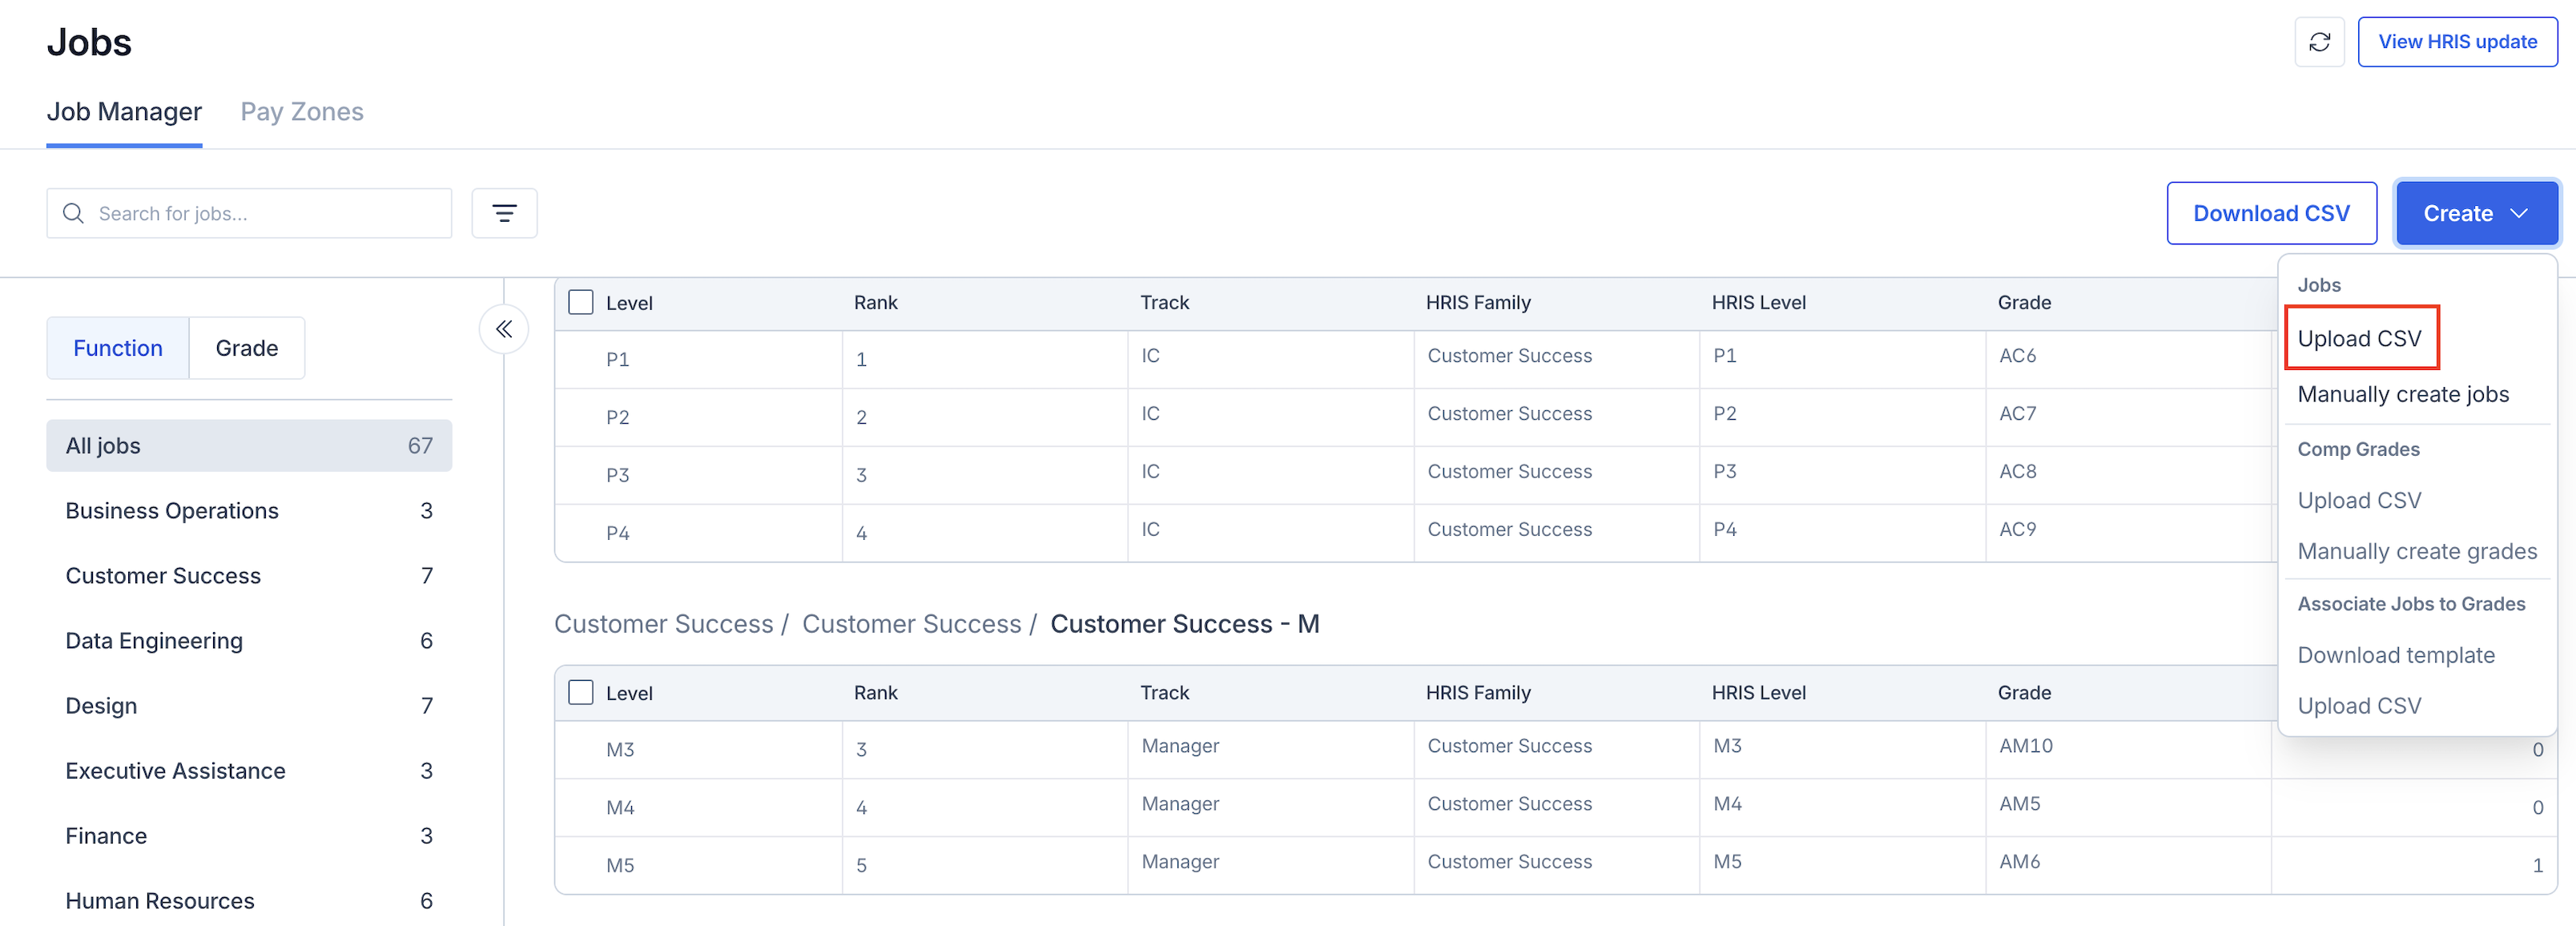Focus the Search for jobs field

pyautogui.click(x=265, y=213)
